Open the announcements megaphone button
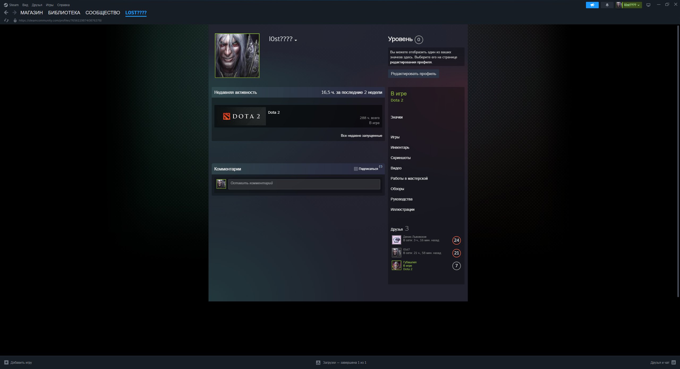This screenshot has height=369, width=680. pos(592,5)
